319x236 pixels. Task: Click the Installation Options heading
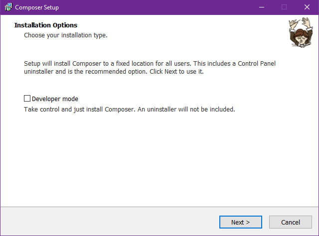(46, 25)
